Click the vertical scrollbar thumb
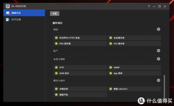174x106 pixels. coord(164,87)
